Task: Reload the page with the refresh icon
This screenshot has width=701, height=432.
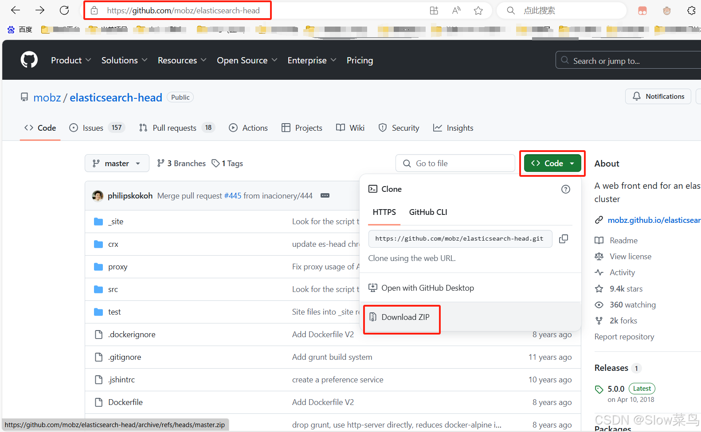Action: point(64,10)
